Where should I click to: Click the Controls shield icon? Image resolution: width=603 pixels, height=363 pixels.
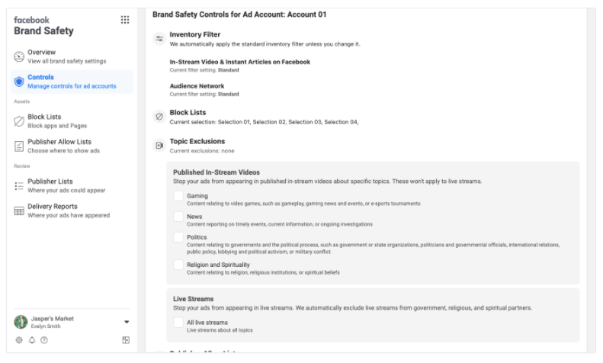pyautogui.click(x=19, y=82)
